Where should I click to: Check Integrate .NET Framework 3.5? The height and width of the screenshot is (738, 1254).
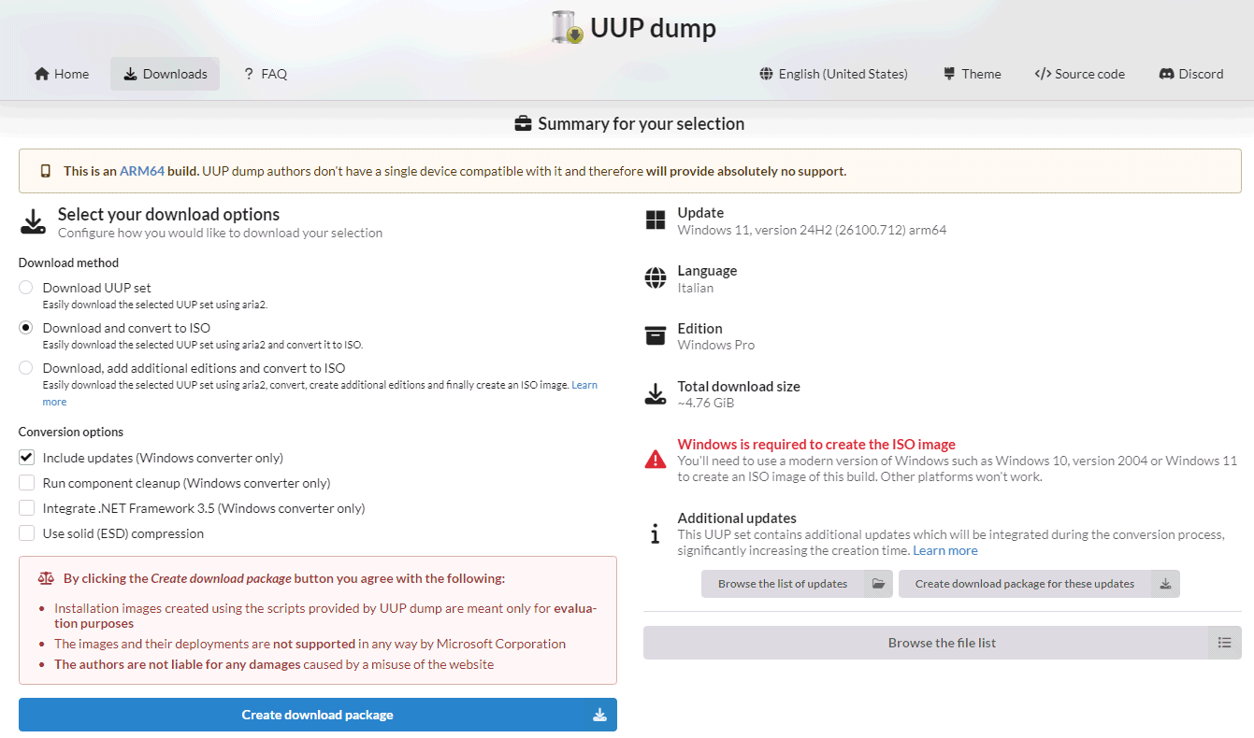point(26,508)
